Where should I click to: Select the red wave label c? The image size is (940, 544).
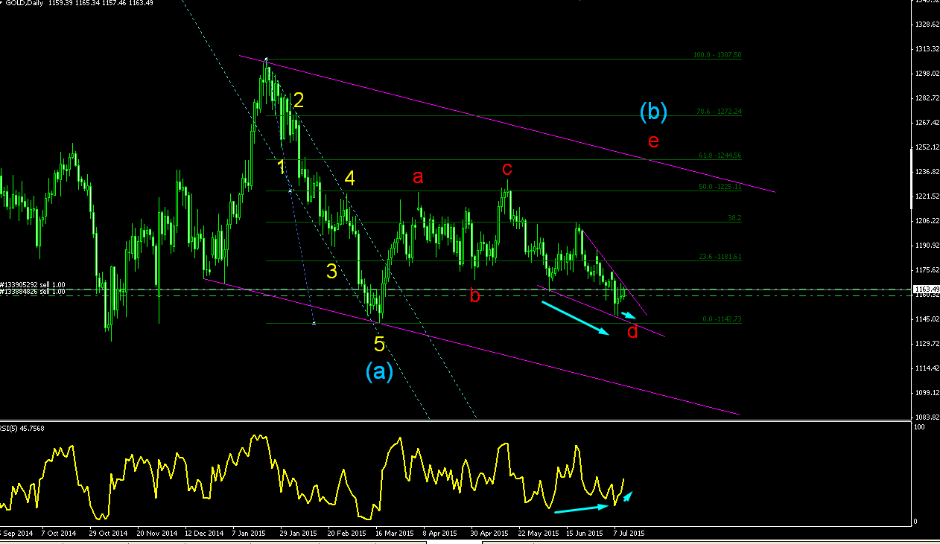[x=507, y=169]
